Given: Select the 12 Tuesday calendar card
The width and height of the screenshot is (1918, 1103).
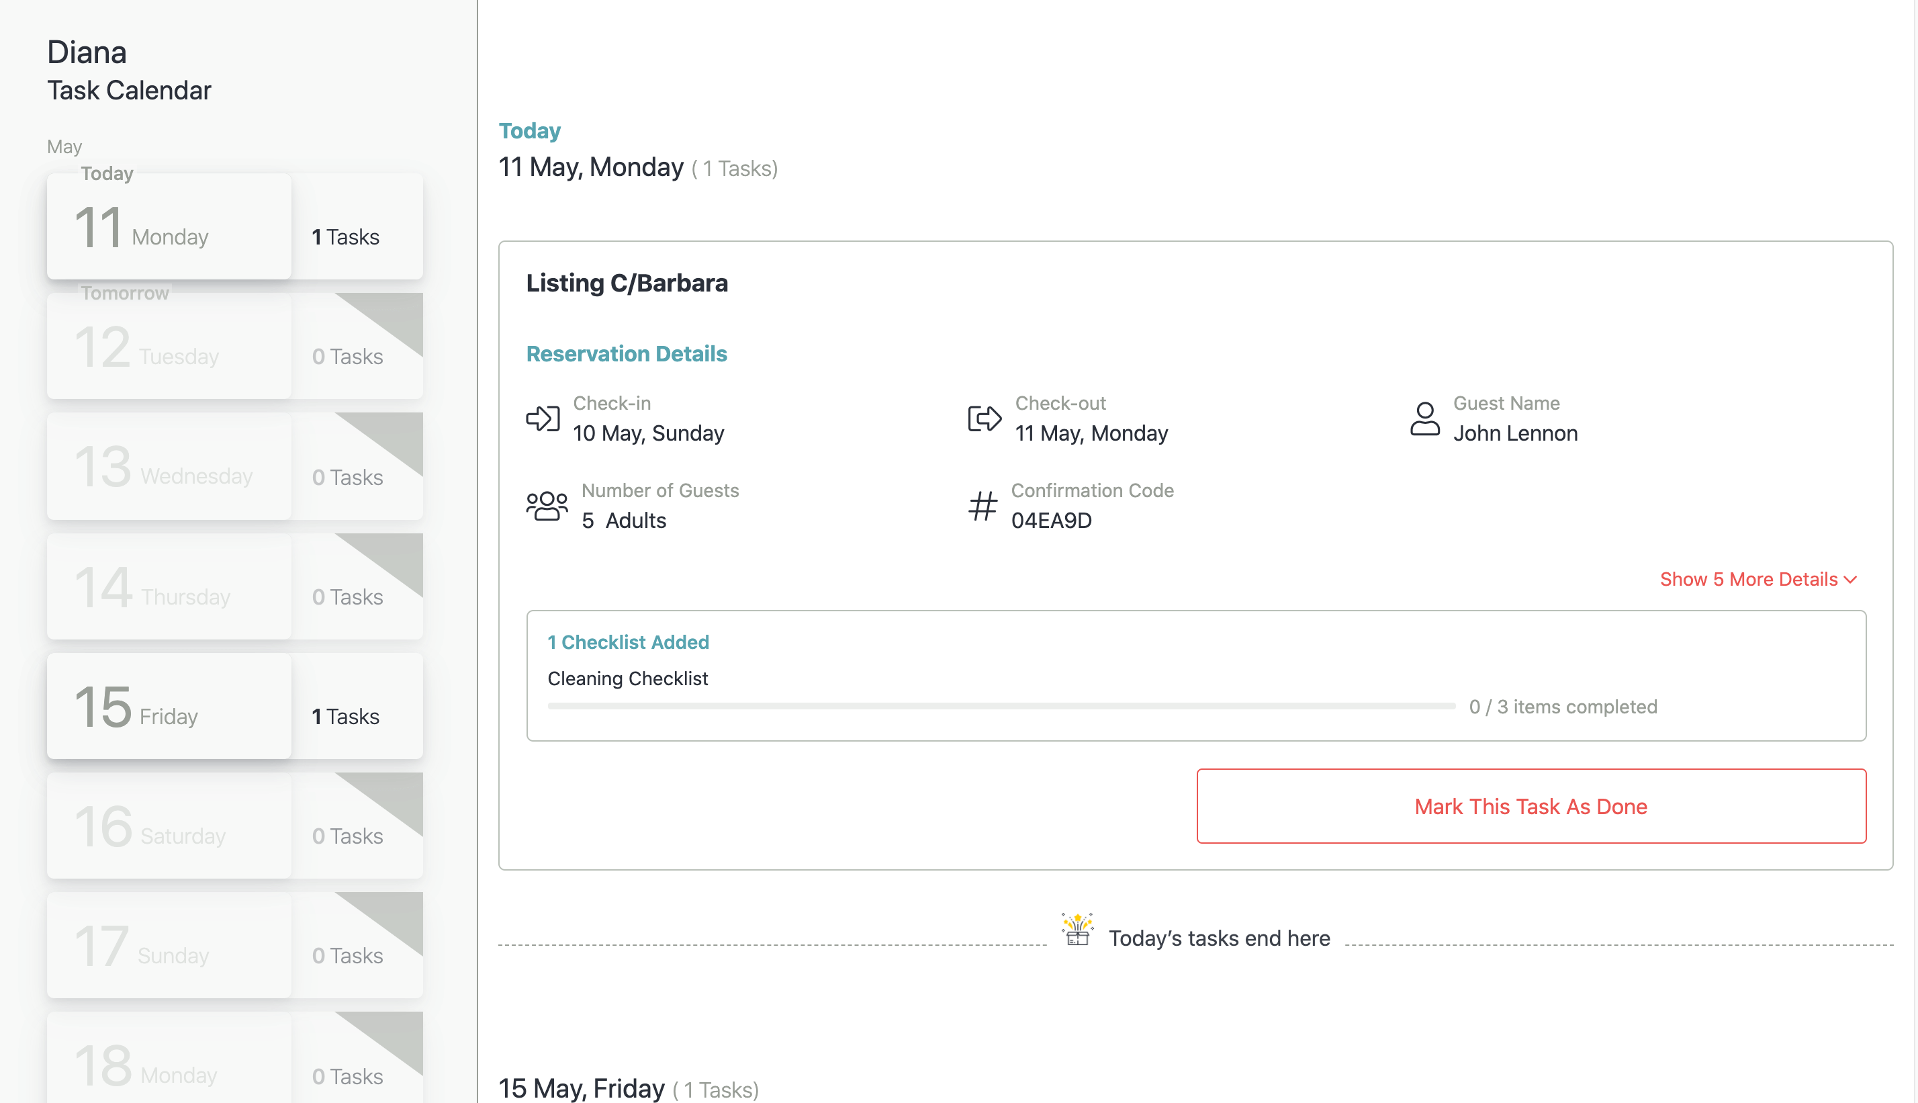Looking at the screenshot, I should pyautogui.click(x=235, y=346).
